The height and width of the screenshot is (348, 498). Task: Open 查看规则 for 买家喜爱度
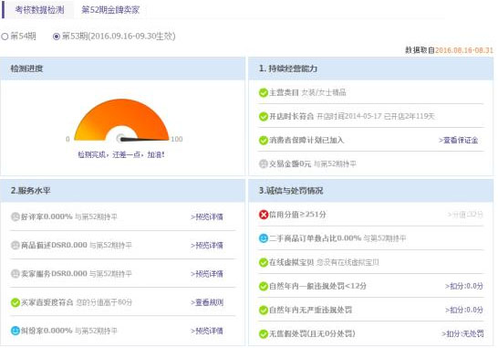point(207,302)
